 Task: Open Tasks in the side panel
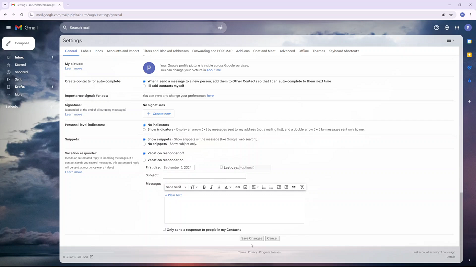tap(469, 68)
